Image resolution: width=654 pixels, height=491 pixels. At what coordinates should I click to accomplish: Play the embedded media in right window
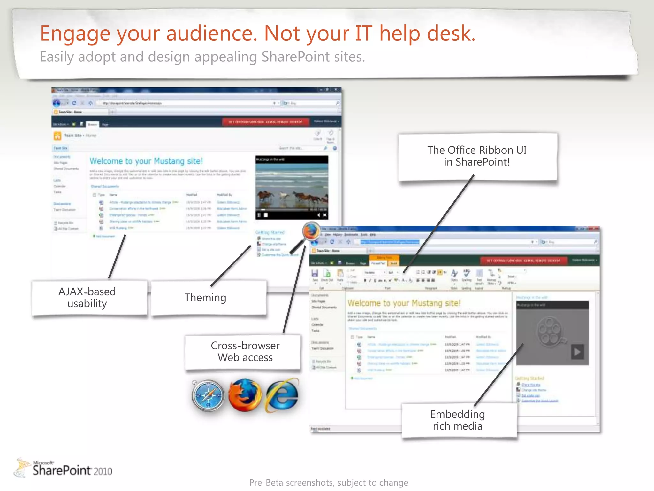[577, 352]
